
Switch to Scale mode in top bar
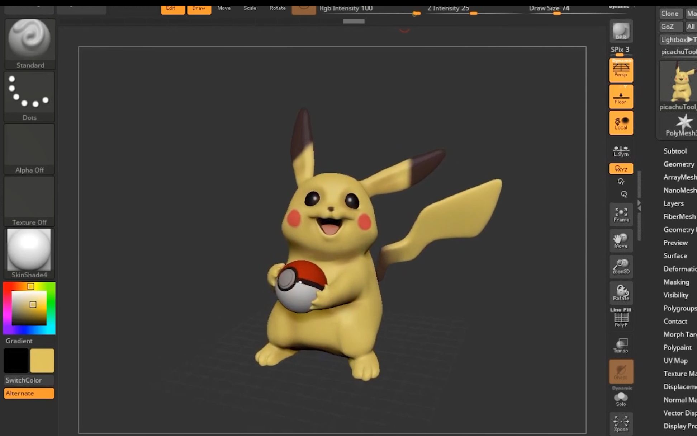click(250, 8)
